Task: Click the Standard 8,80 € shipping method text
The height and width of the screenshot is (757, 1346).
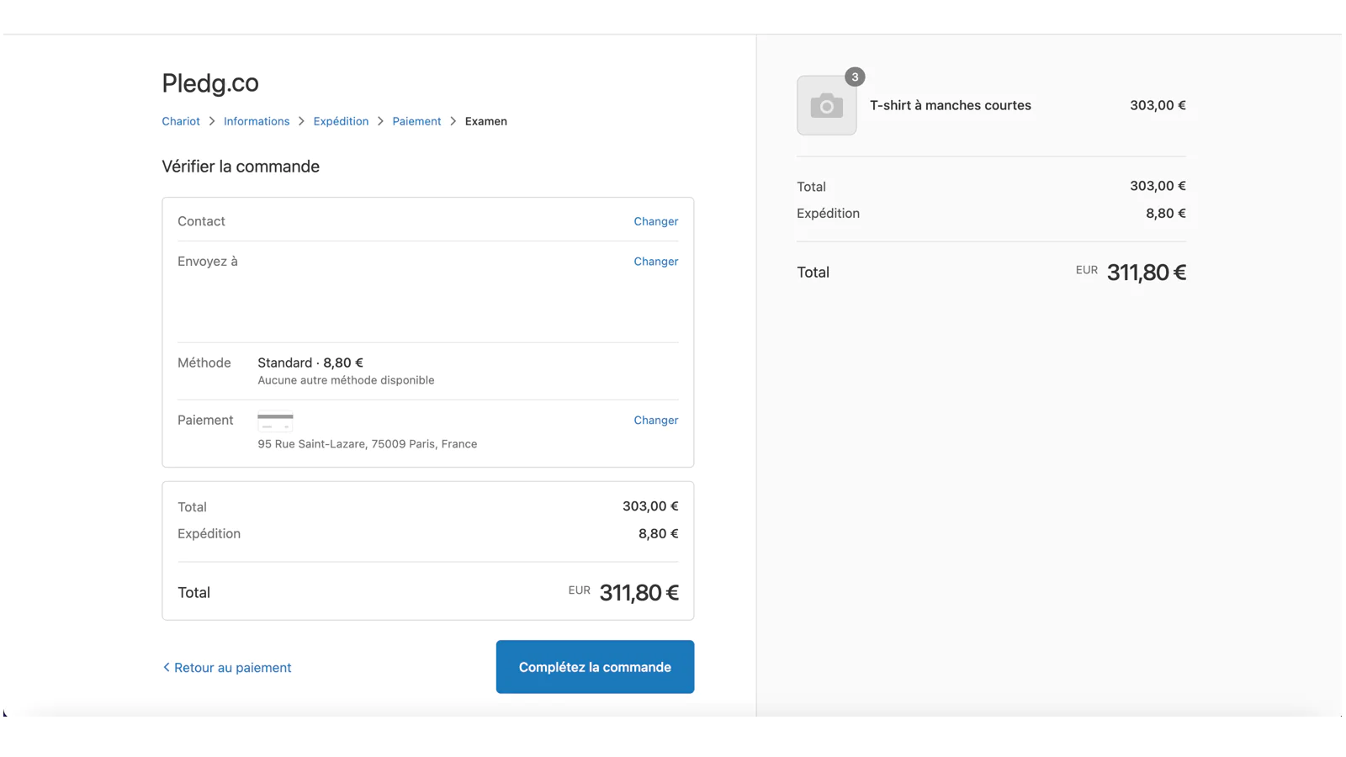Action: click(310, 363)
